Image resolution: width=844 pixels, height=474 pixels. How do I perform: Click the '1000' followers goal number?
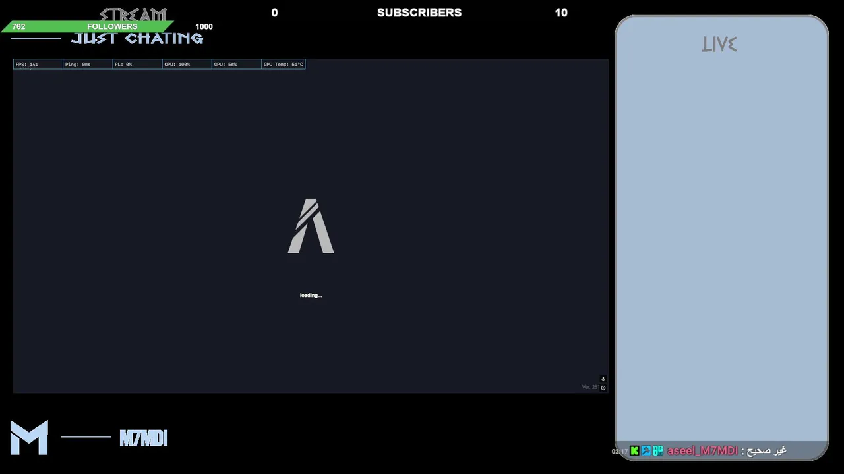point(204,26)
